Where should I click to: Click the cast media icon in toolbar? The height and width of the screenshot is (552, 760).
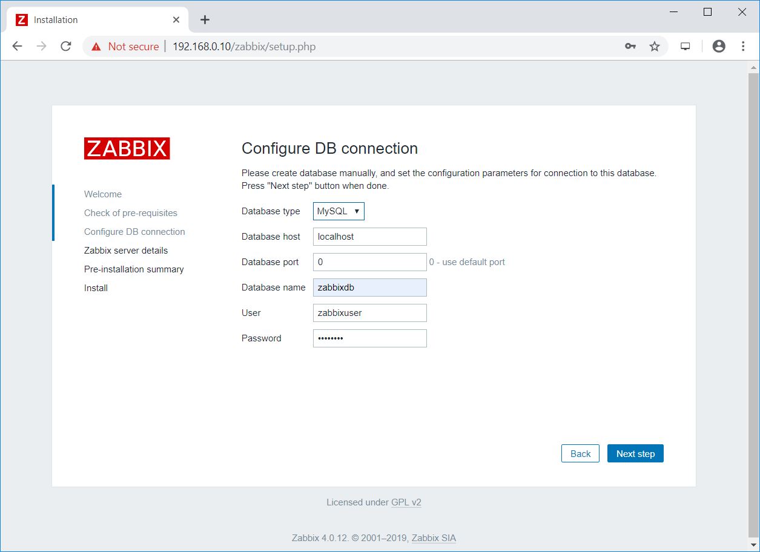[686, 47]
